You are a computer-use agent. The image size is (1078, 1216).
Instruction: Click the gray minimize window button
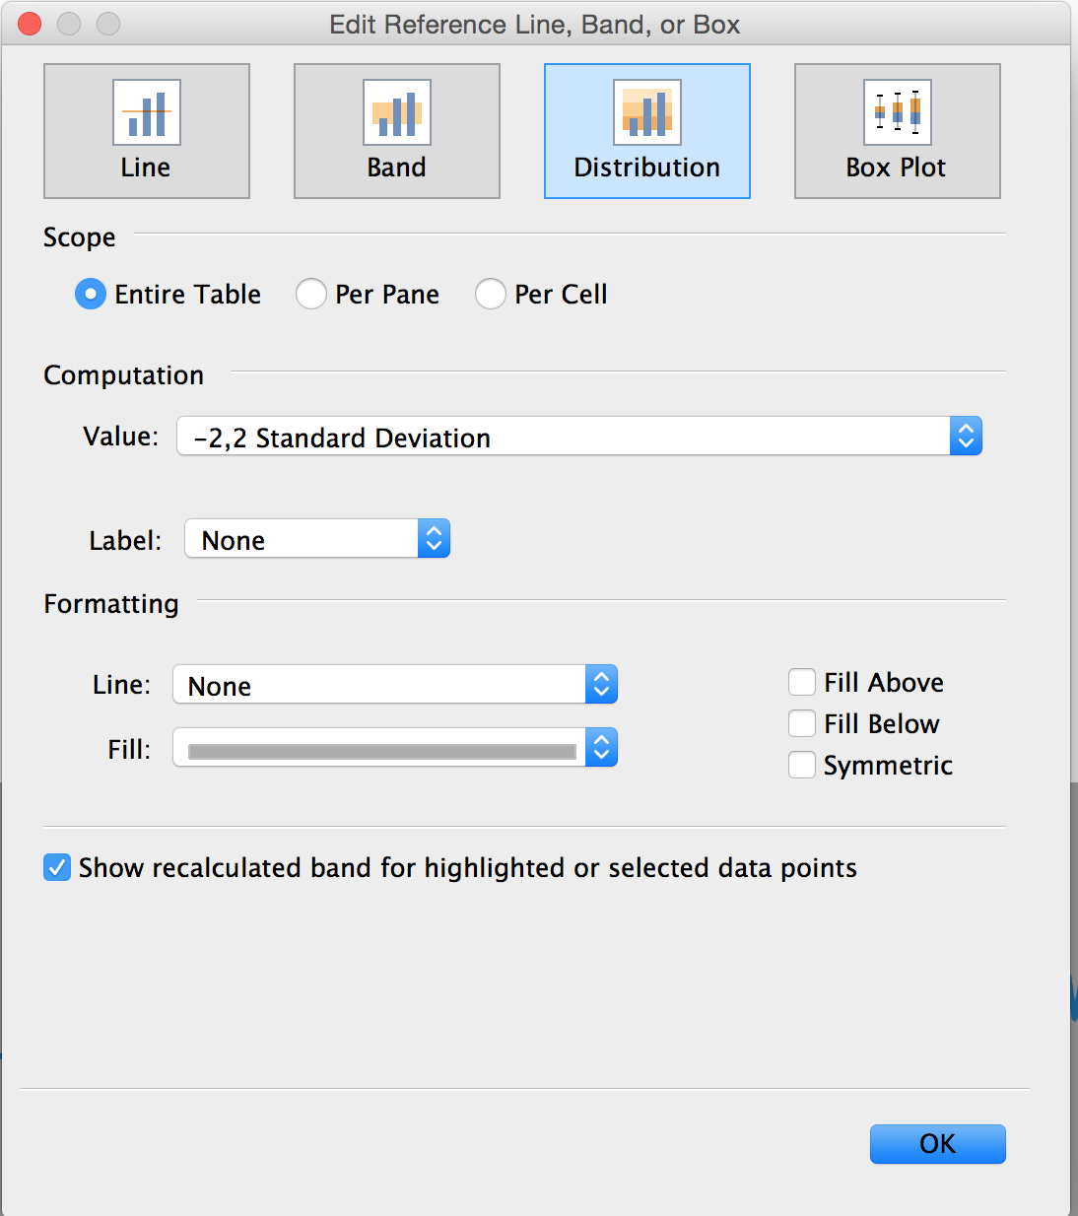point(69,24)
